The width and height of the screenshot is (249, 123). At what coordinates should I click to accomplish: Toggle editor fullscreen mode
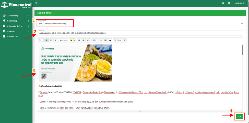(x=115, y=41)
